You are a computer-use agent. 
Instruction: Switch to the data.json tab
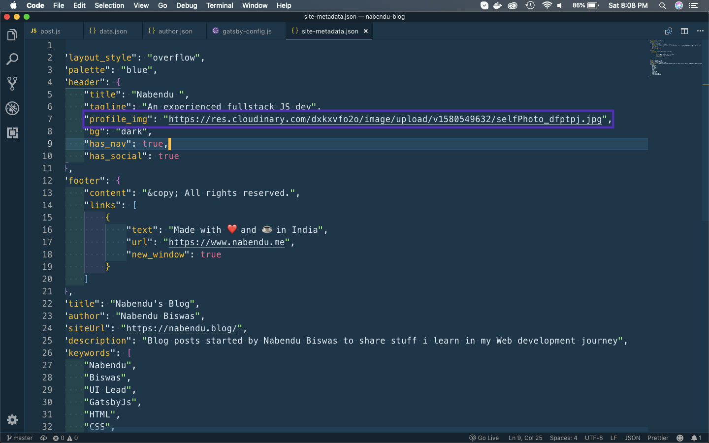point(113,31)
